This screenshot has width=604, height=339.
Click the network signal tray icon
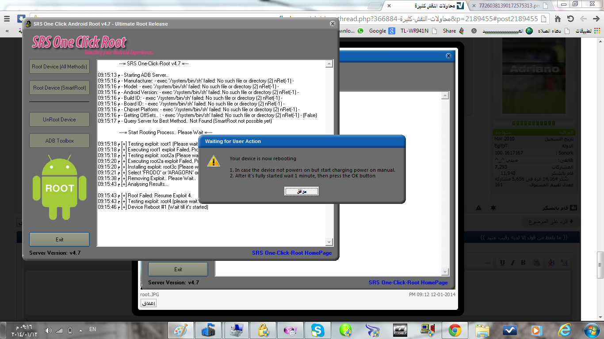pos(60,330)
